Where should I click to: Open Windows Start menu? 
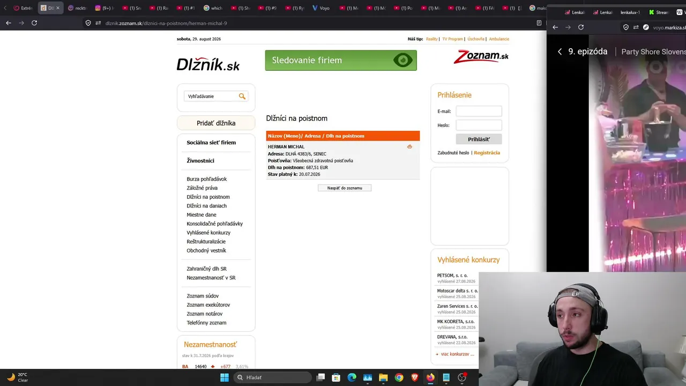(x=225, y=377)
